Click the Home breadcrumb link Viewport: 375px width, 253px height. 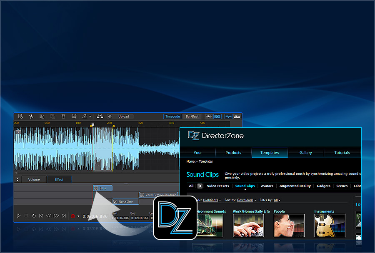190,161
